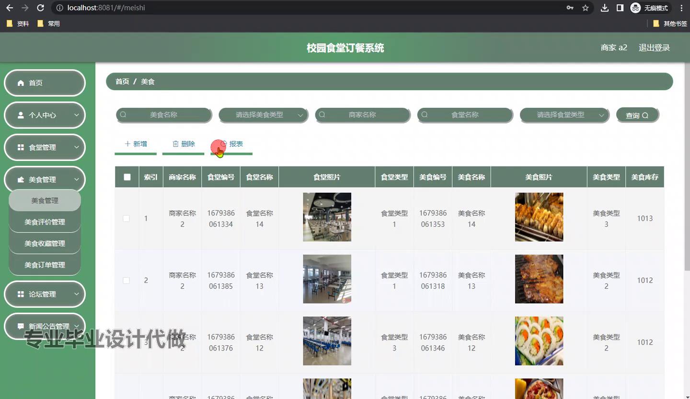Click the browser forward arrow
Viewport: 690px width, 399px height.
pyautogui.click(x=25, y=8)
